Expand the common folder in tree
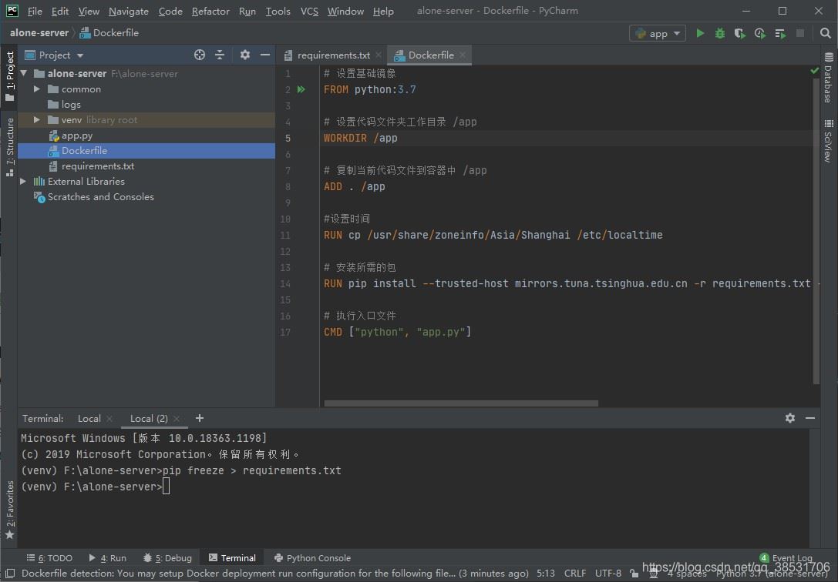The width and height of the screenshot is (838, 582). [x=36, y=89]
